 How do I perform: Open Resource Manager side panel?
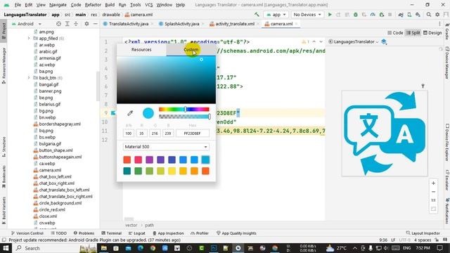coord(4,65)
